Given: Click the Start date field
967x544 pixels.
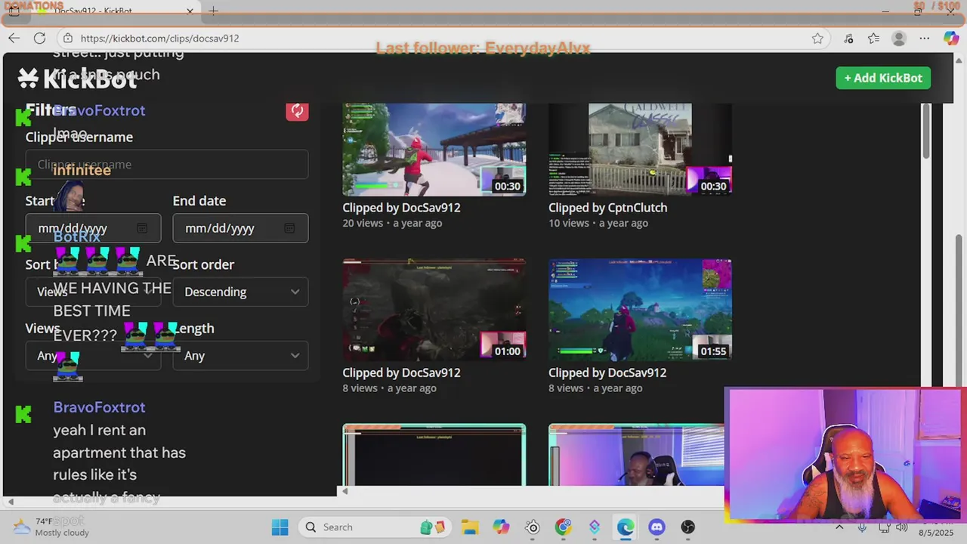Looking at the screenshot, I should coord(93,228).
